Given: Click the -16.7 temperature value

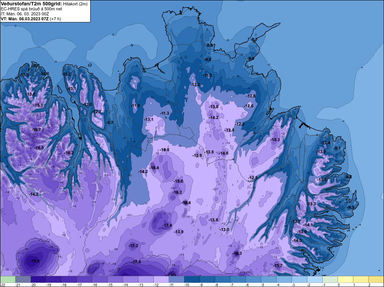Looking at the screenshot, I should coord(36,130).
